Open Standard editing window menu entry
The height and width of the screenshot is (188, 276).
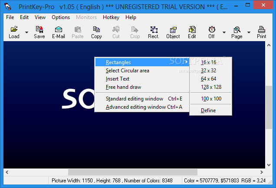tap(142, 99)
